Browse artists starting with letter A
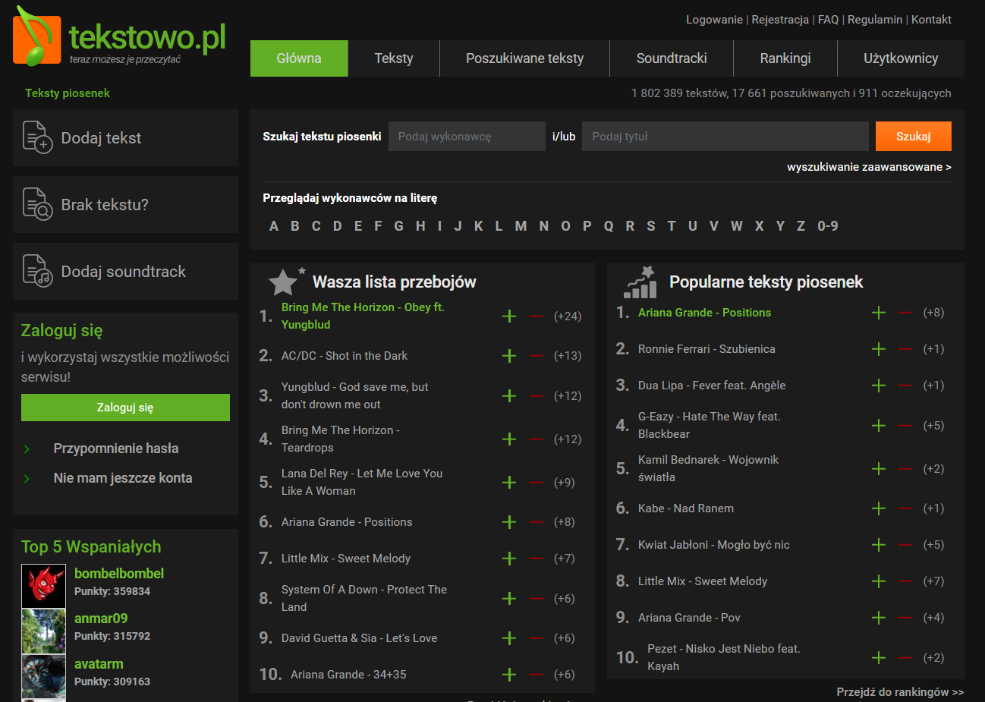This screenshot has width=985, height=702. (x=274, y=226)
